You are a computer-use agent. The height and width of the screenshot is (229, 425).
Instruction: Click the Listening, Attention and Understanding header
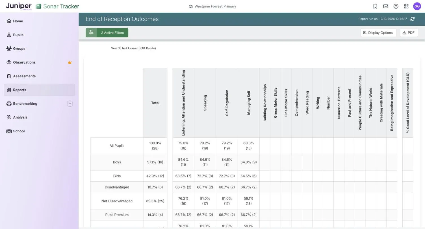pyautogui.click(x=183, y=103)
